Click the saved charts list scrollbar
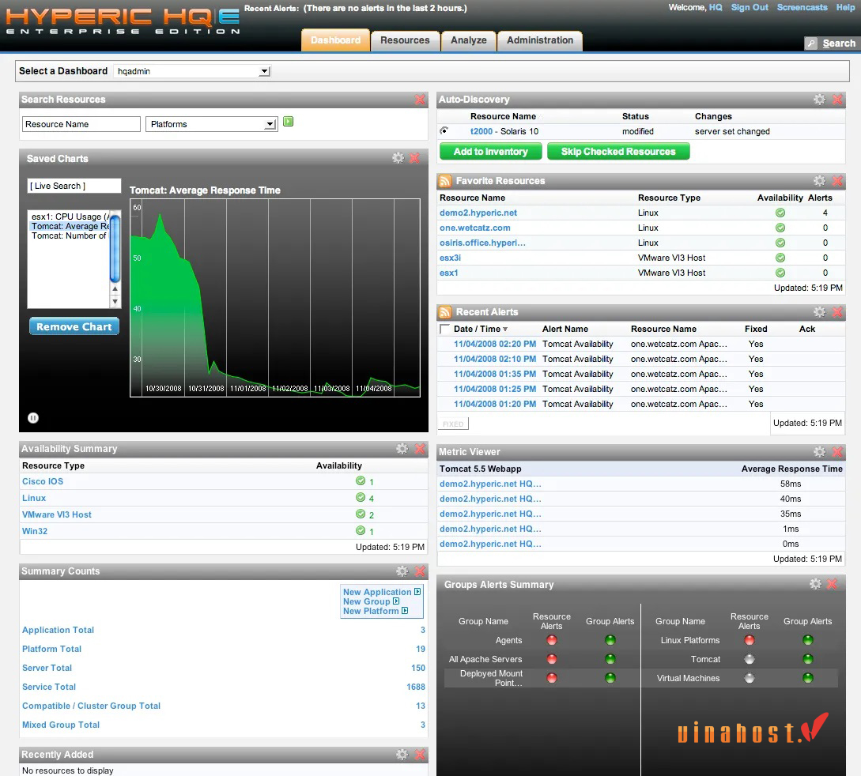Image resolution: width=861 pixels, height=776 pixels. [x=115, y=249]
